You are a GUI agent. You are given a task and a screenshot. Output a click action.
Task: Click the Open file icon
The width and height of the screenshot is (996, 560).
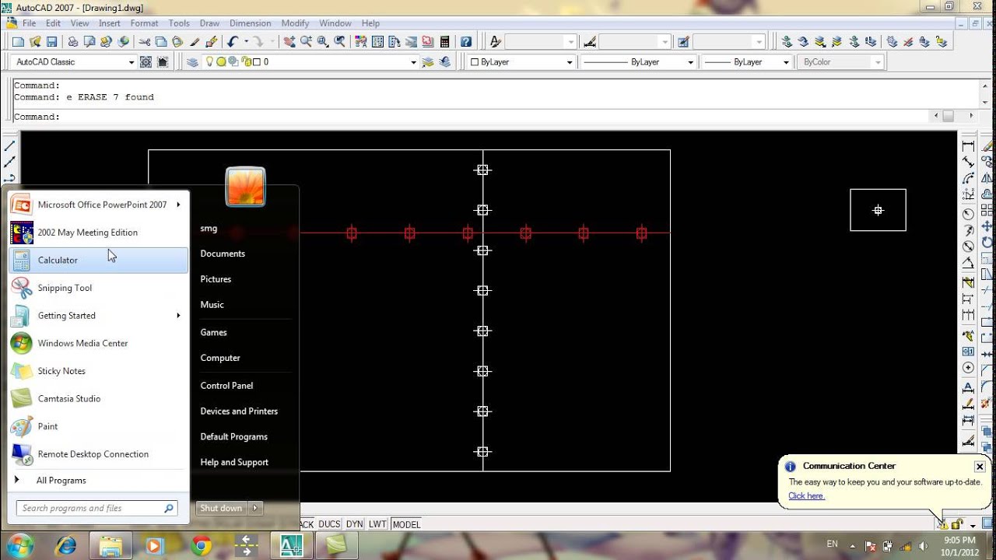pyautogui.click(x=35, y=42)
